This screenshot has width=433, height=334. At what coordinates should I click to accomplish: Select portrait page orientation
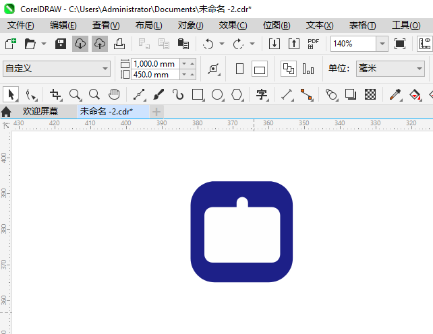point(239,69)
